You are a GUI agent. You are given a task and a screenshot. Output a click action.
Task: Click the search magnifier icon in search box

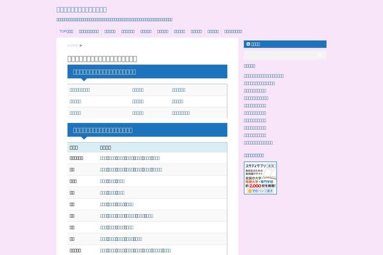tap(320, 55)
